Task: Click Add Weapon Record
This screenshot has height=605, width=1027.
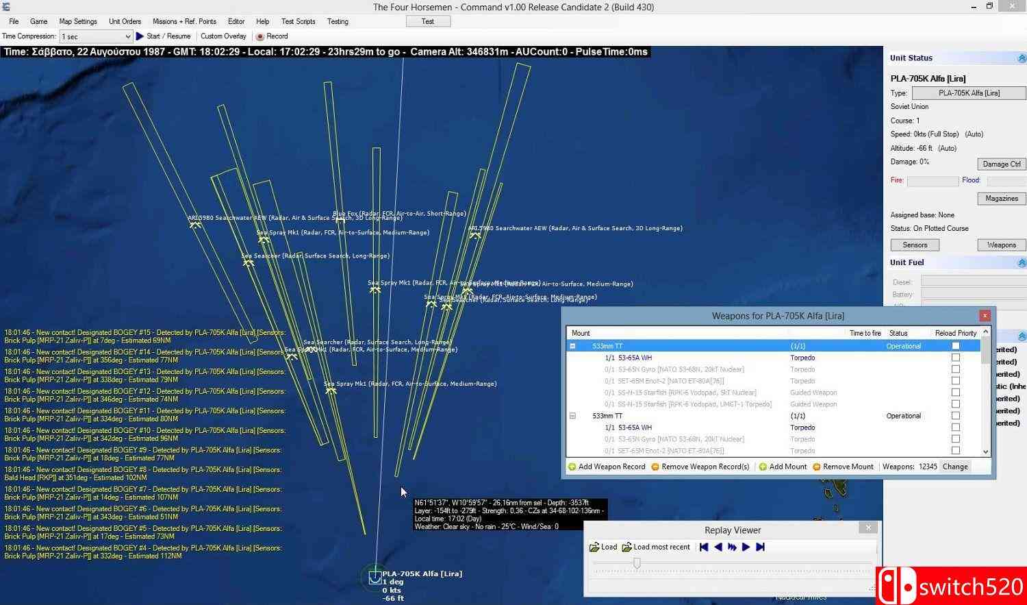Action: pyautogui.click(x=607, y=467)
